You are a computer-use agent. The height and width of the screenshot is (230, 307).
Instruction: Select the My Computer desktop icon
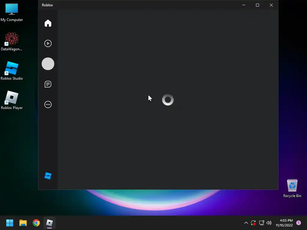(x=12, y=13)
